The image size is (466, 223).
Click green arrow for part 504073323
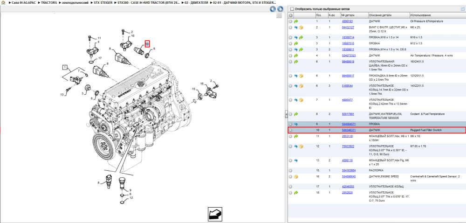tap(296, 56)
